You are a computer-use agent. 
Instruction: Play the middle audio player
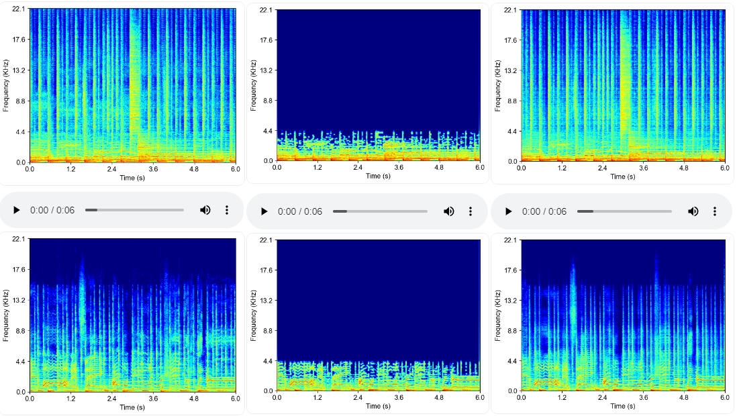(x=264, y=211)
